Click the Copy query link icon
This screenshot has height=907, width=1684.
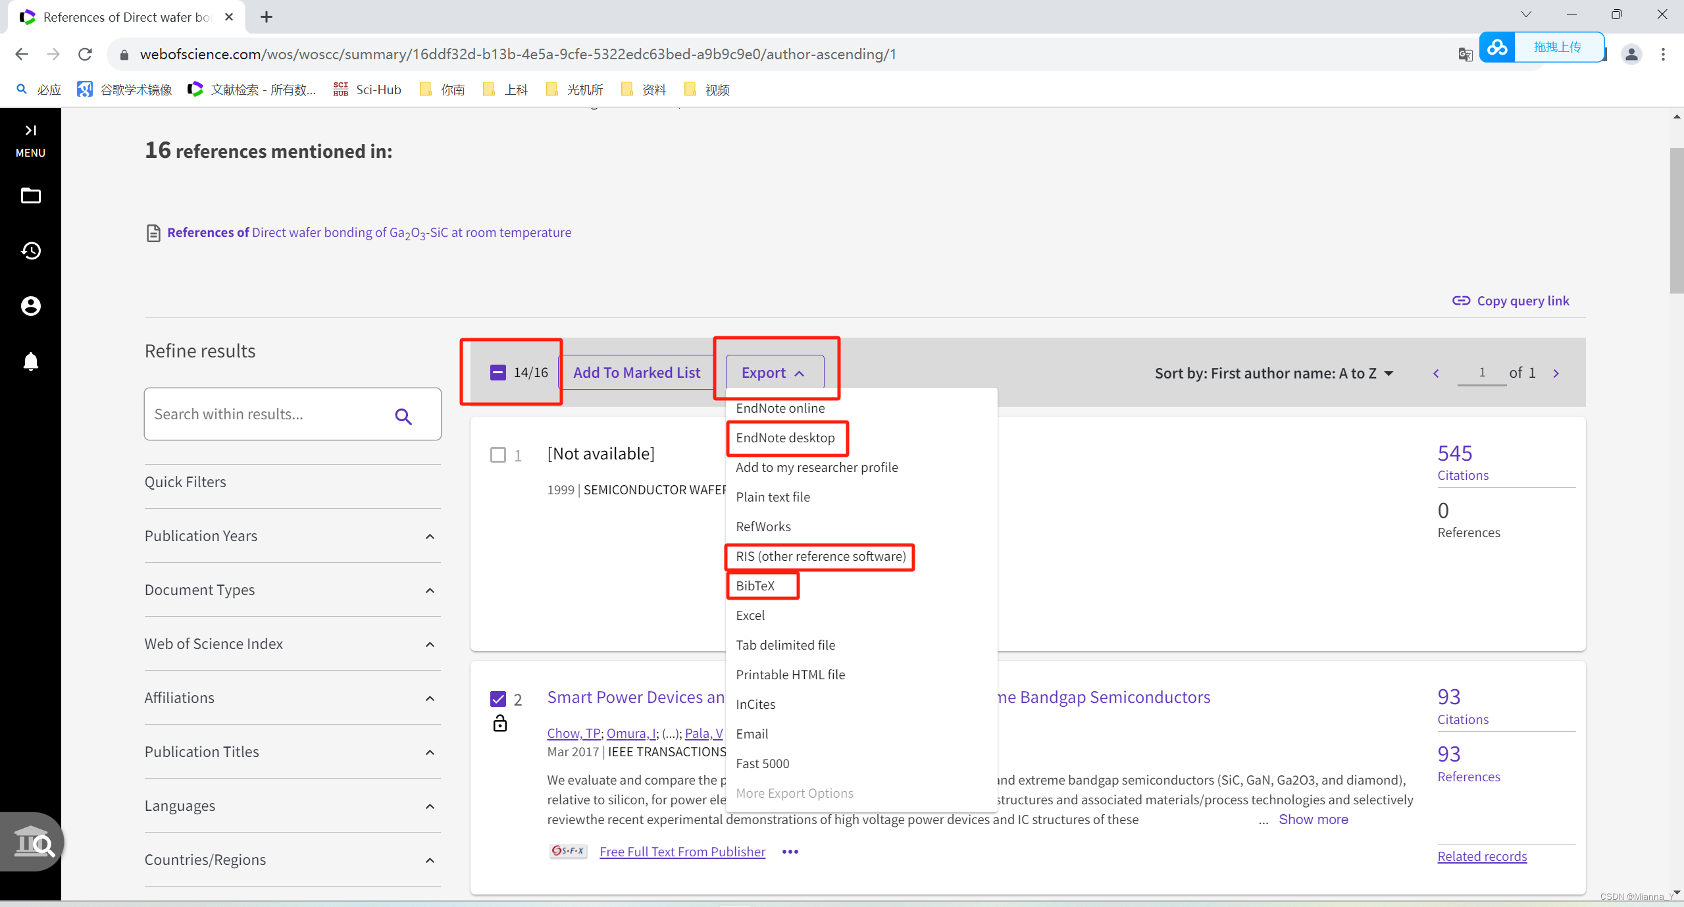pyautogui.click(x=1461, y=301)
